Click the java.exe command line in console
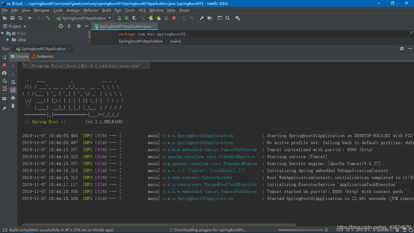The height and width of the screenshot is (233, 414). coord(86,66)
